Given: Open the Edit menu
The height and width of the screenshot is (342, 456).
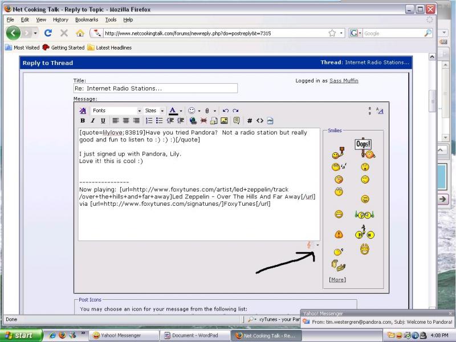Looking at the screenshot, I should click(x=25, y=20).
